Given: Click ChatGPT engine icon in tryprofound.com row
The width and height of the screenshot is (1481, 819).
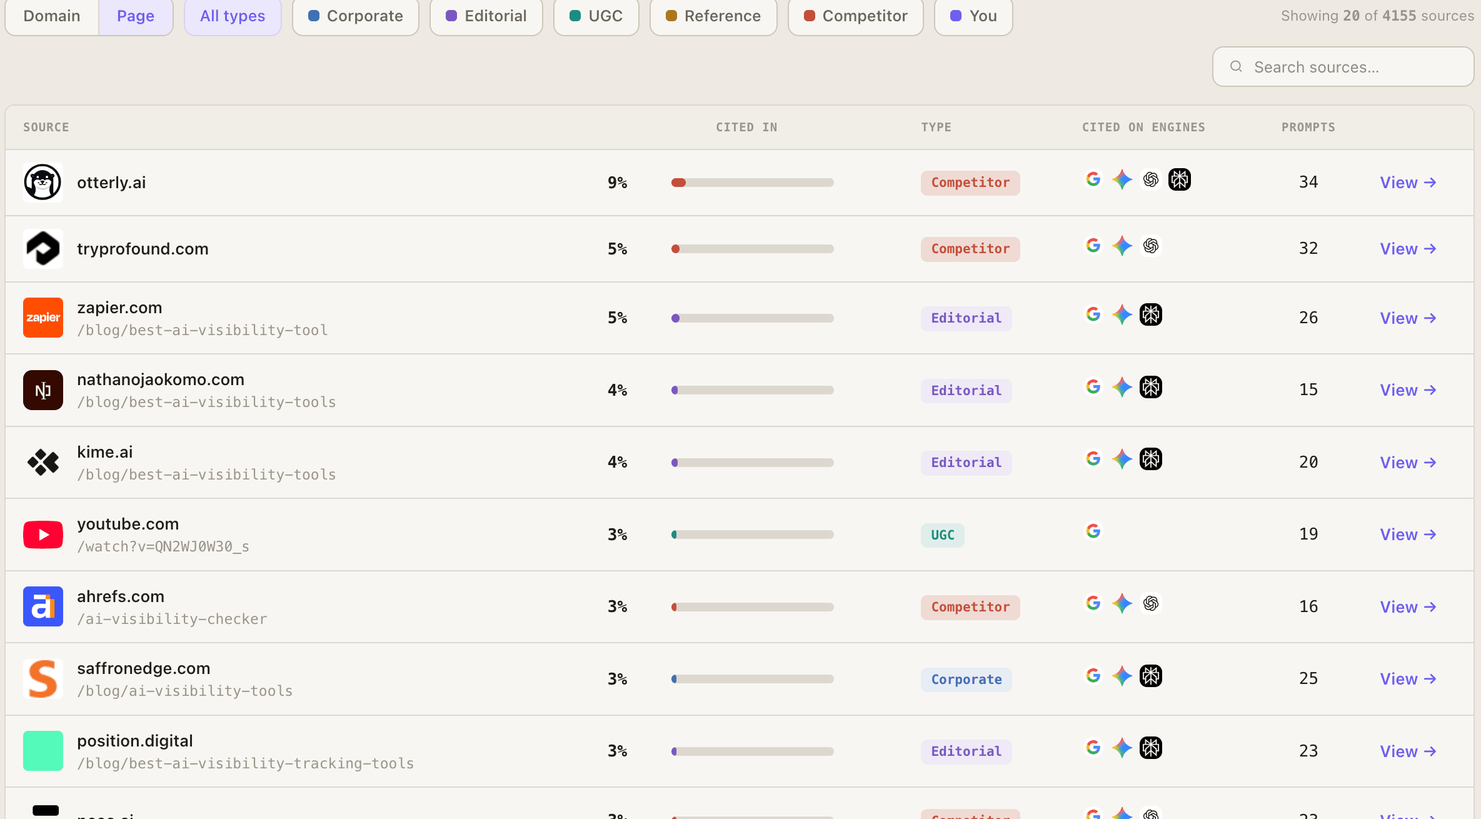Looking at the screenshot, I should 1151,246.
